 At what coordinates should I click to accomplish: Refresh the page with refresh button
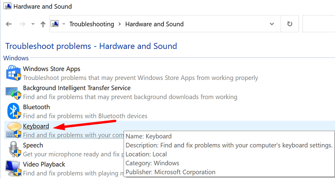coord(289,24)
